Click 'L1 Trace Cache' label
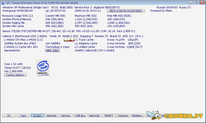 (x=84, y=40)
